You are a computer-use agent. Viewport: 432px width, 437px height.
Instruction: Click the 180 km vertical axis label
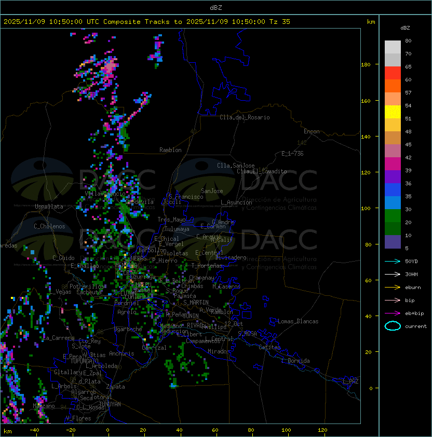point(366,65)
